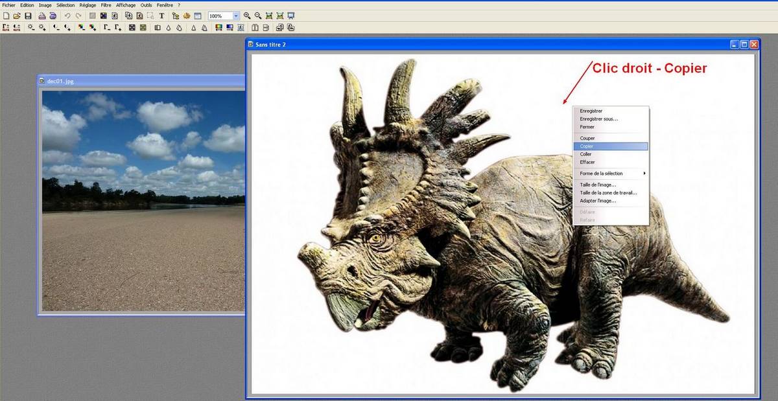Image resolution: width=778 pixels, height=401 pixels.
Task: Click the Zoom in magnifier icon
Action: pos(247,16)
